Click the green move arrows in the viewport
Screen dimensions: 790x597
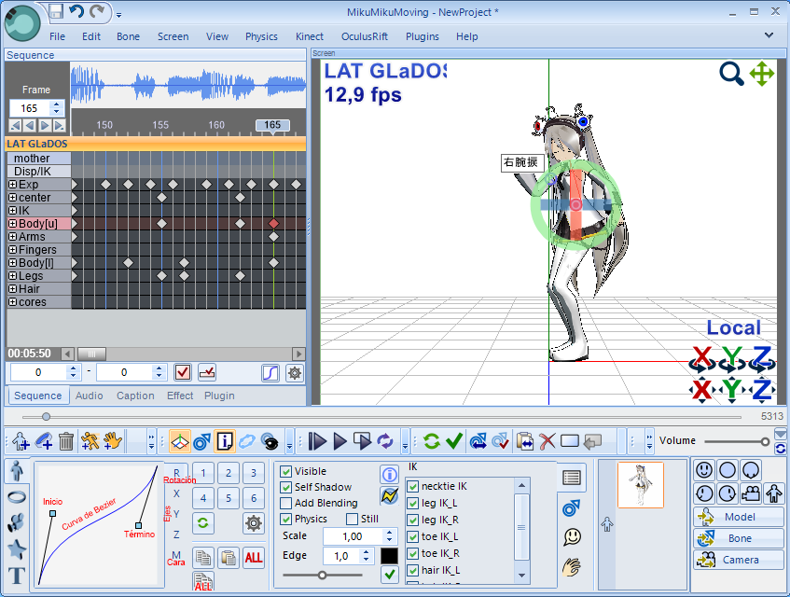762,74
